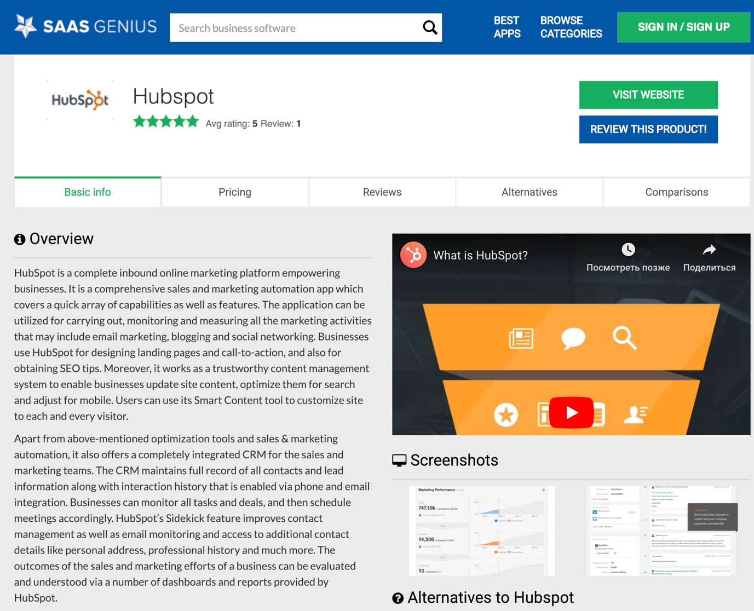The image size is (754, 611).
Task: Click the Review: 1 text
Action: (x=280, y=124)
